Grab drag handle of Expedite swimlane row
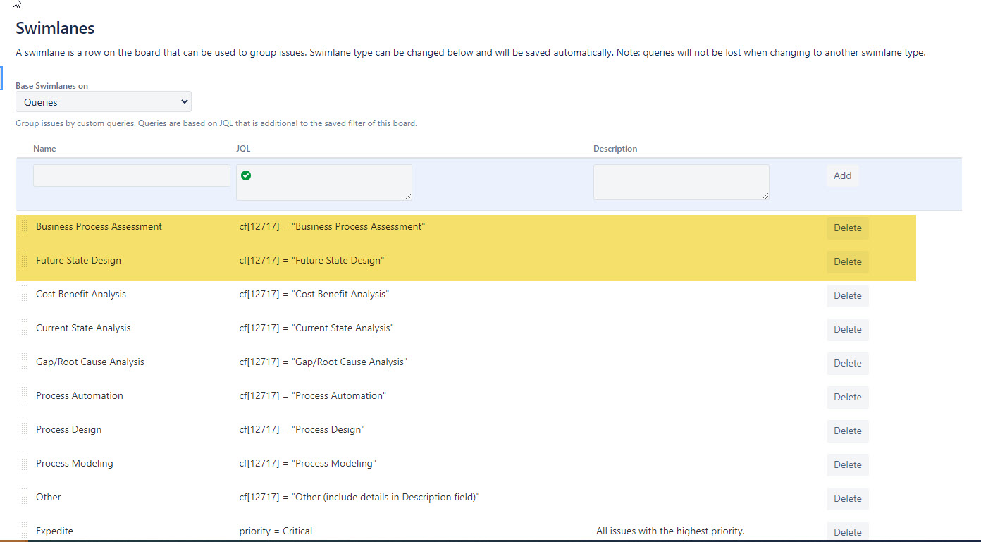Viewport: 981px width, 542px height. pos(25,530)
